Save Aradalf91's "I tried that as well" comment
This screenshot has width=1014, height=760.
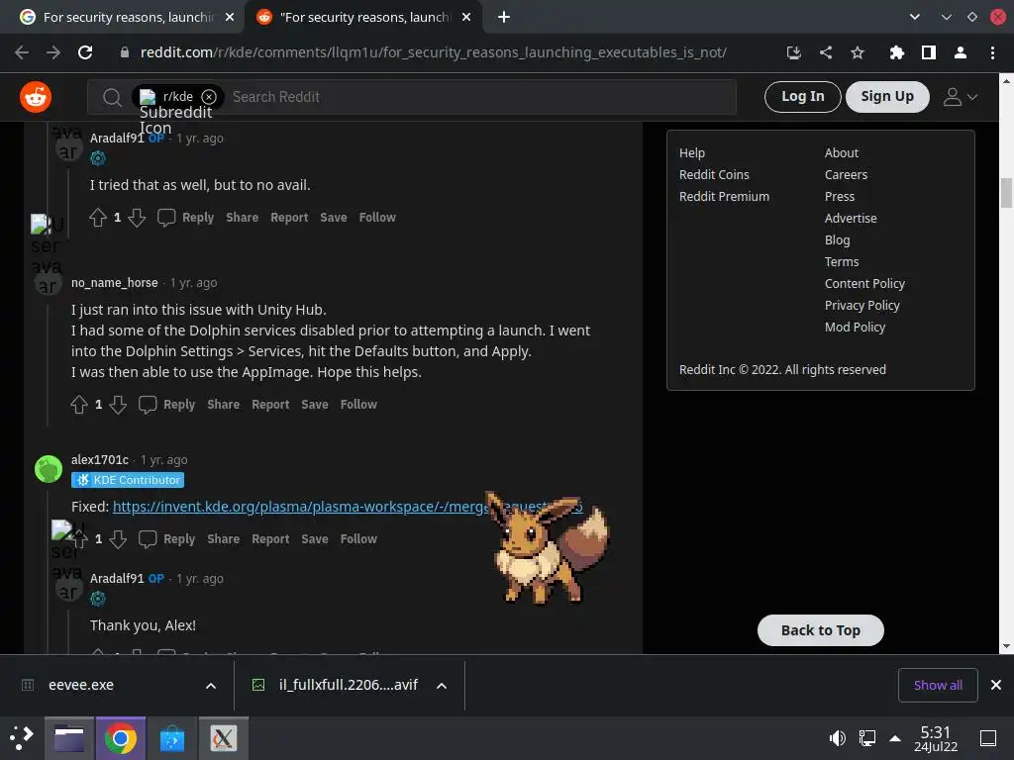334,217
